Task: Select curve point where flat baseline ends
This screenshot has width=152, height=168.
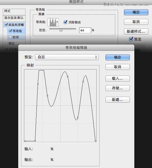Action: coord(35,141)
